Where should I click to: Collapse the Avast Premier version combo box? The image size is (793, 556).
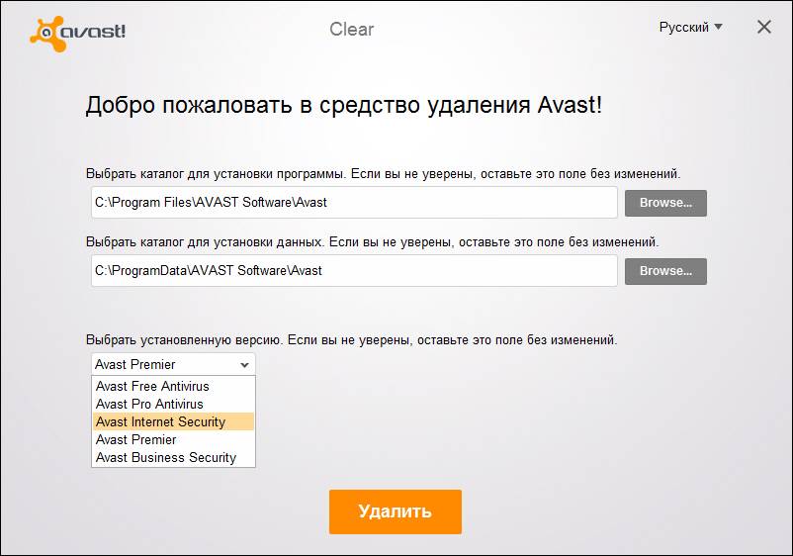click(173, 364)
